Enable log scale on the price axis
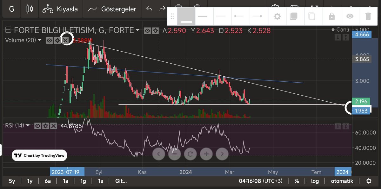 tap(315, 181)
